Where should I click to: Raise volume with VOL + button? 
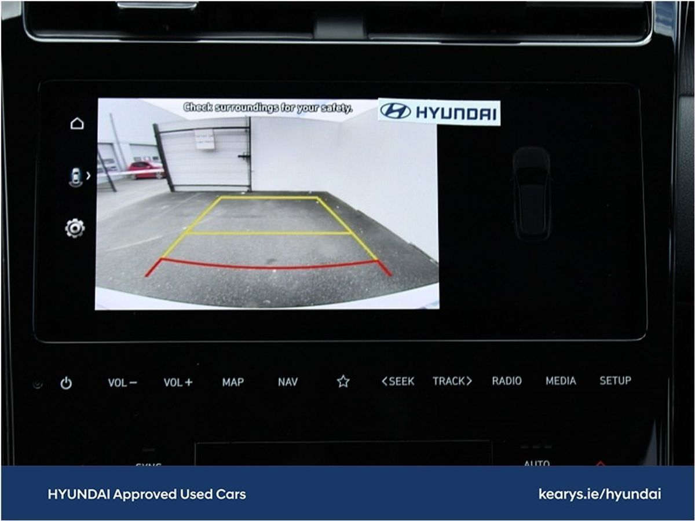[178, 383]
